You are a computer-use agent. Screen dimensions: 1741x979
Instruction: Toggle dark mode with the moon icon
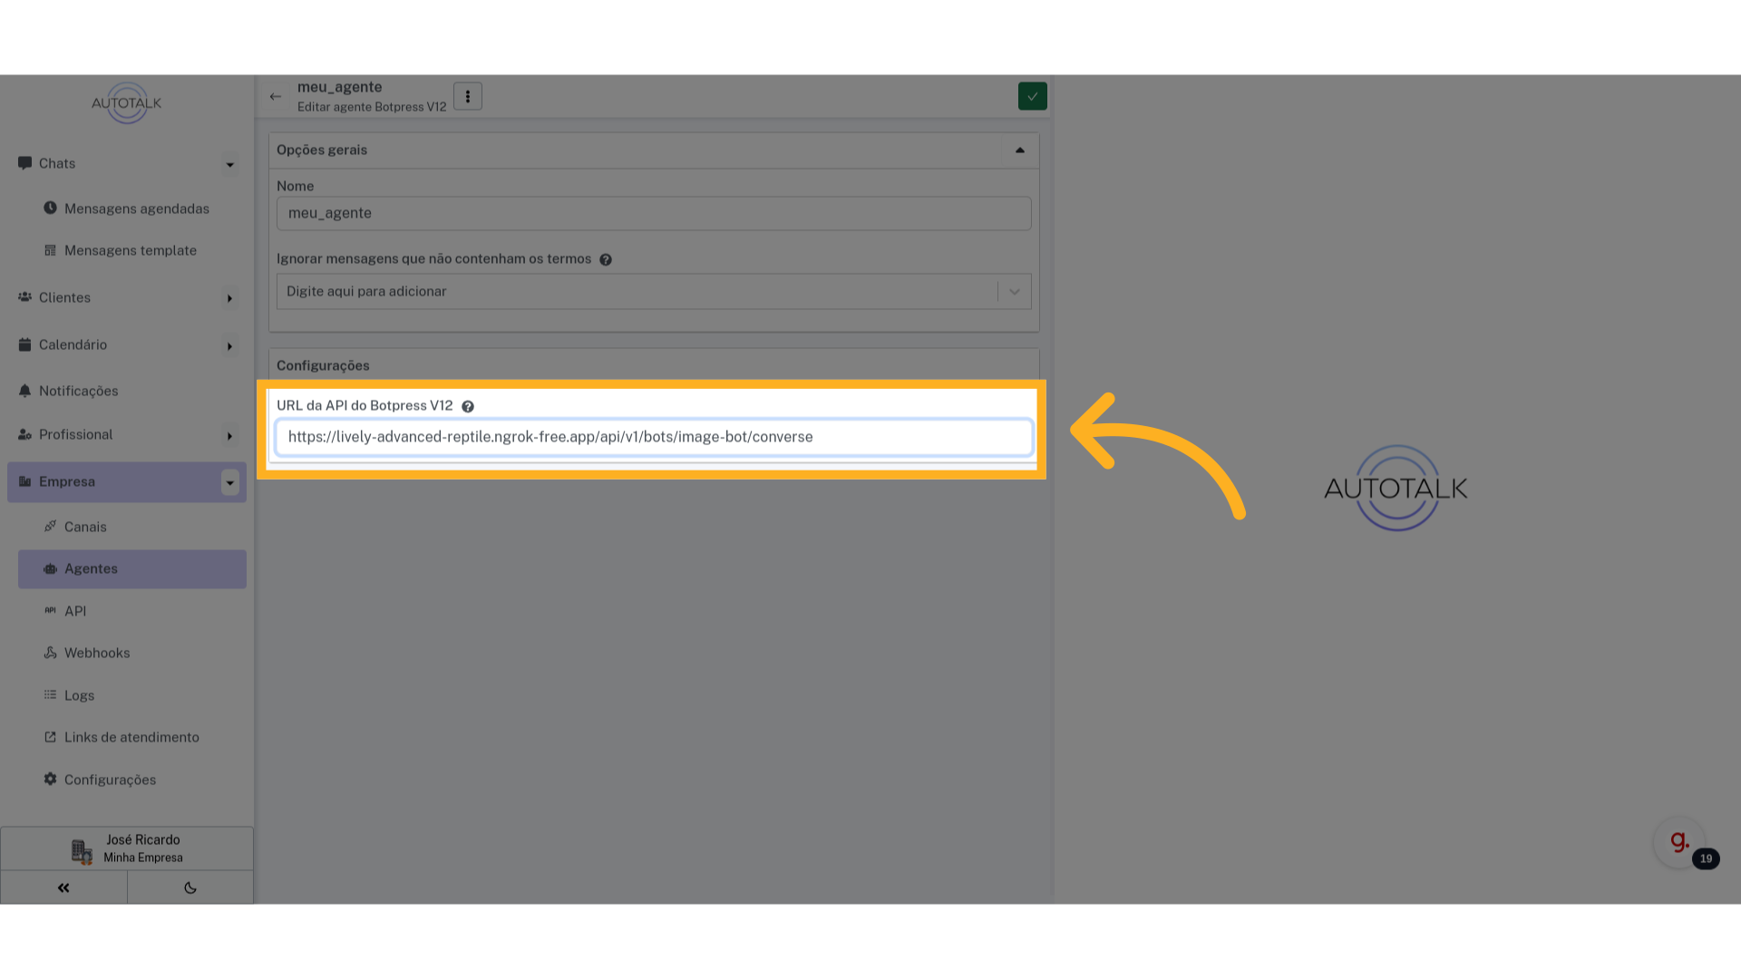tap(190, 887)
